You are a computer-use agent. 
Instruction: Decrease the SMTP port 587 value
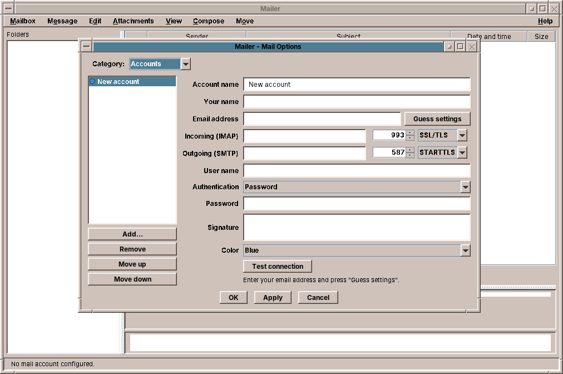[x=410, y=155]
